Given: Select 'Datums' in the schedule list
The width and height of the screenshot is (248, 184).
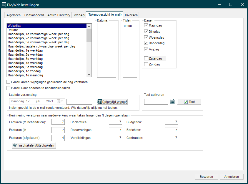Looking at the screenshot, I should pyautogui.click(x=47, y=30).
